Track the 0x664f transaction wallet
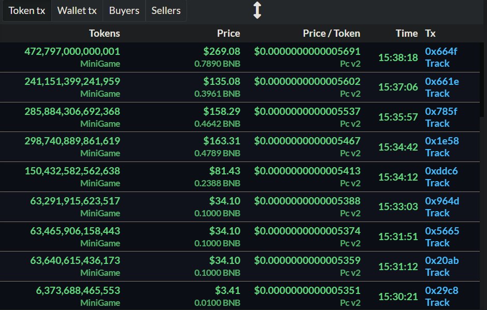487x310 pixels. [437, 63]
